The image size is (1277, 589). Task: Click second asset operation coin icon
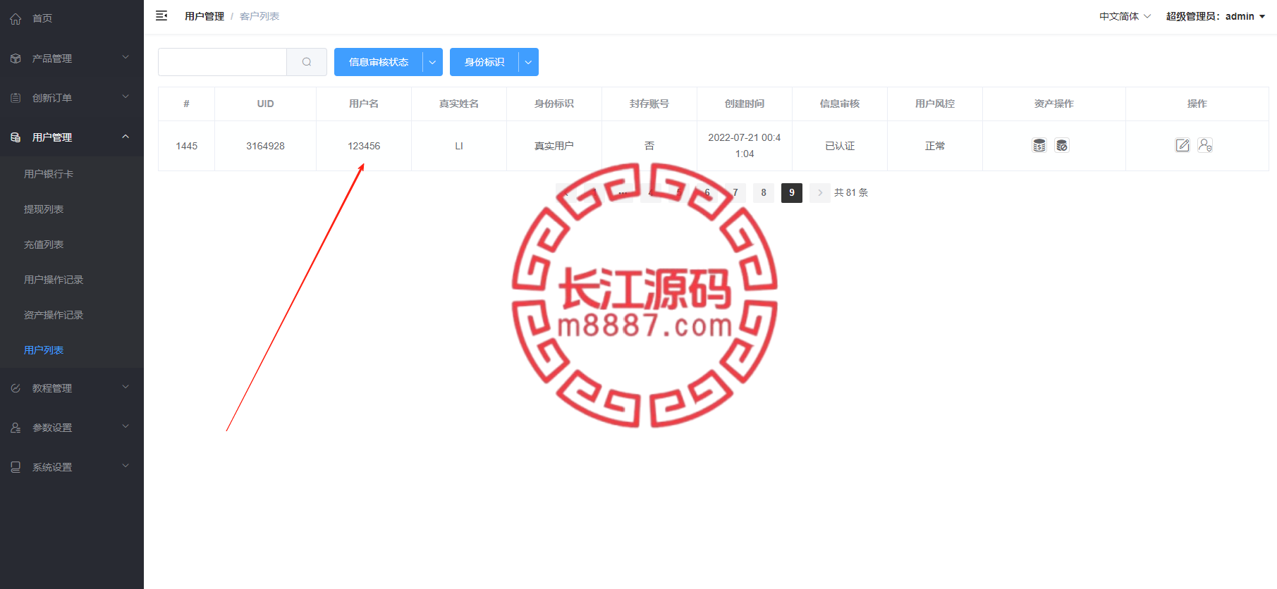coord(1062,145)
